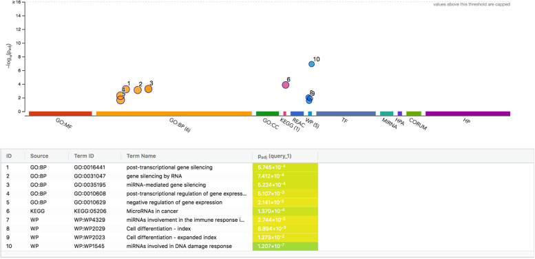Open term GO:0016441 in the table
This screenshot has height=259, width=535.
(90, 167)
